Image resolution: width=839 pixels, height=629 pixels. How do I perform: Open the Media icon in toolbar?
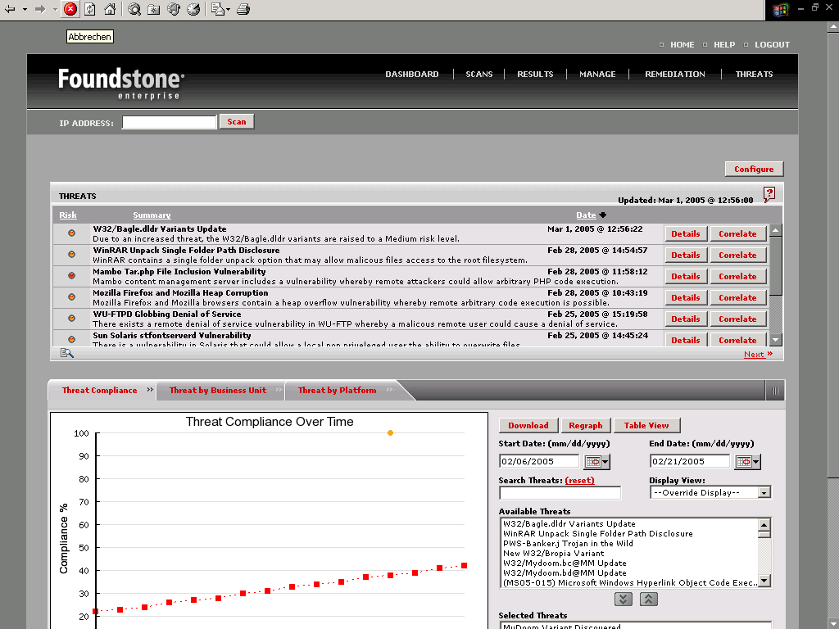click(x=174, y=9)
